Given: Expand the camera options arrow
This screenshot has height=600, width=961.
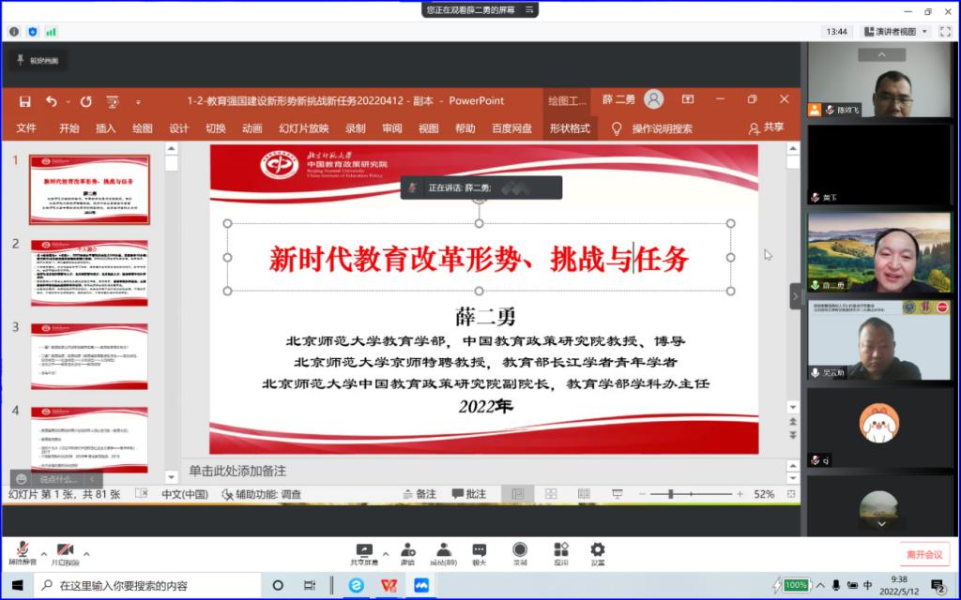Looking at the screenshot, I should click(86, 553).
